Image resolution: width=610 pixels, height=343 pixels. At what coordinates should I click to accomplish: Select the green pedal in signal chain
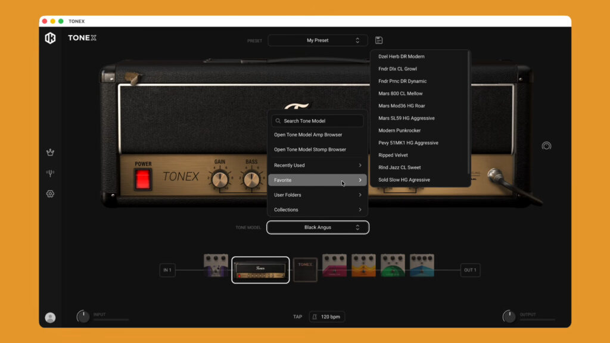[393, 266]
